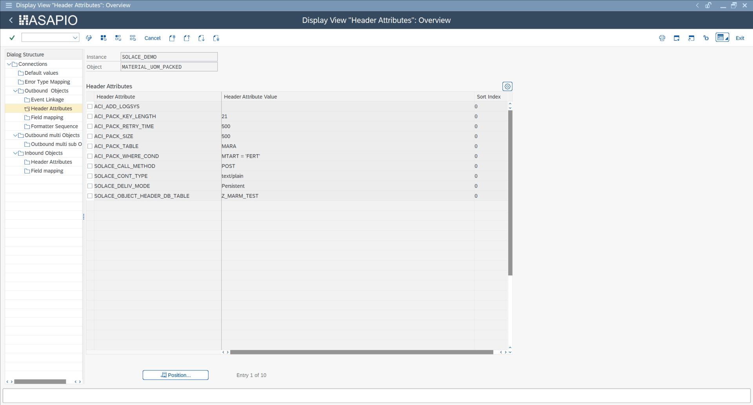This screenshot has height=405, width=753.
Task: Open the layout options menu icon
Action: point(722,38)
